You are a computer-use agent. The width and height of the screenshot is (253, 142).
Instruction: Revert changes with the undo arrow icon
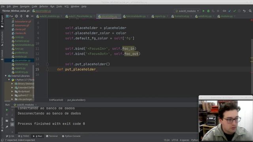[x=244, y=11]
